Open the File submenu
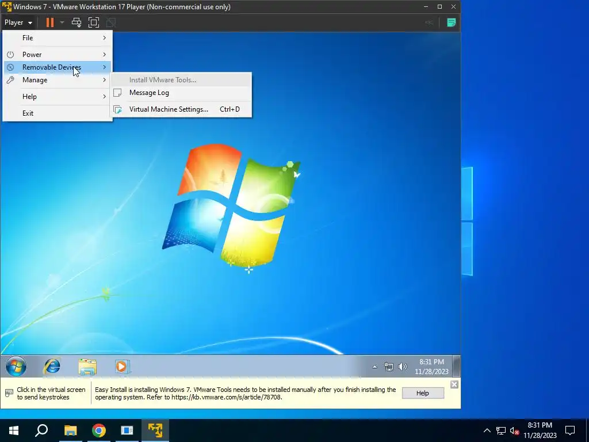The width and height of the screenshot is (589, 442). pos(57,38)
